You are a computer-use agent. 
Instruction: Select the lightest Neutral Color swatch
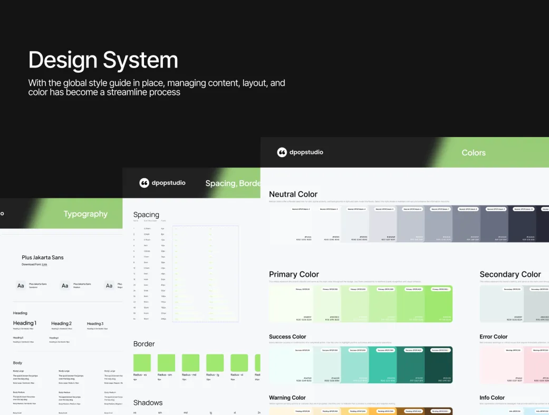[291, 224]
